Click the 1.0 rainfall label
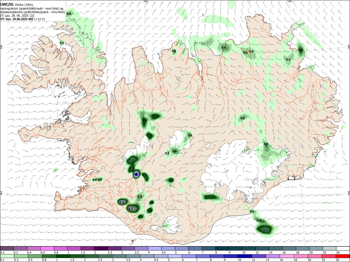The image size is (350, 262). coord(100,180)
